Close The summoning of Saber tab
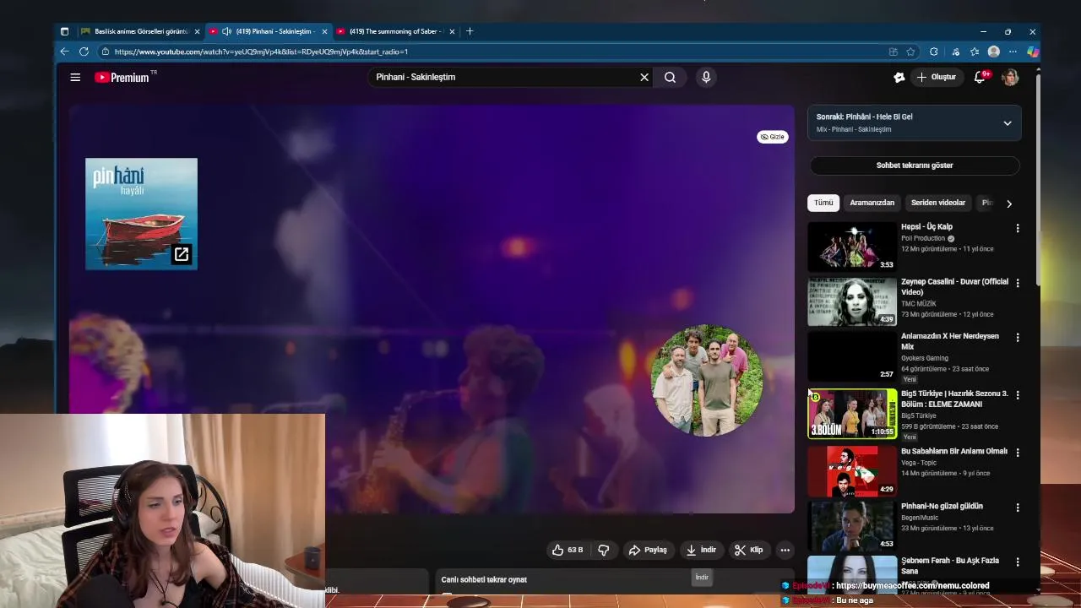Viewport: 1081px width, 608px height. point(452,31)
